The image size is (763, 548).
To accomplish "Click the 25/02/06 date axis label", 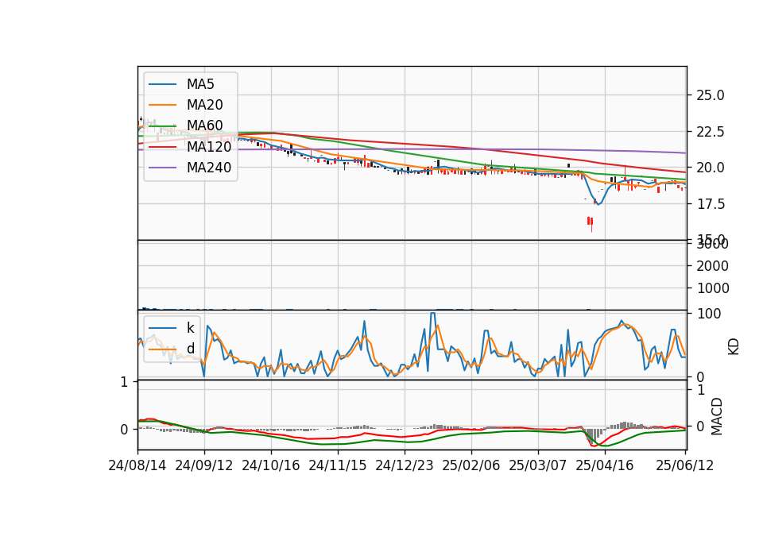I will point(471,465).
